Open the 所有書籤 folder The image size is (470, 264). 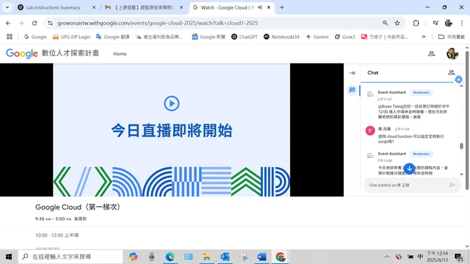(452, 37)
